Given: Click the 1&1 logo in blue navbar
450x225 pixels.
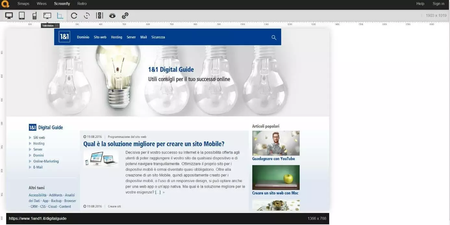Looking at the screenshot, I should pyautogui.click(x=64, y=37).
